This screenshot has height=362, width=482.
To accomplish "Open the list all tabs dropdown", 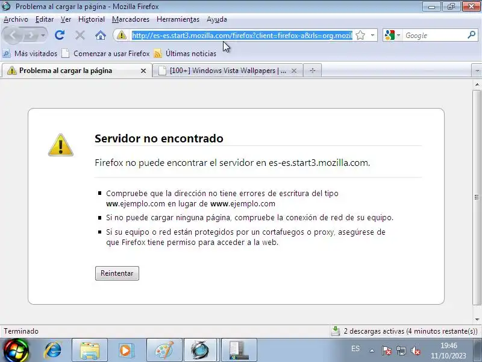I will 477,71.
